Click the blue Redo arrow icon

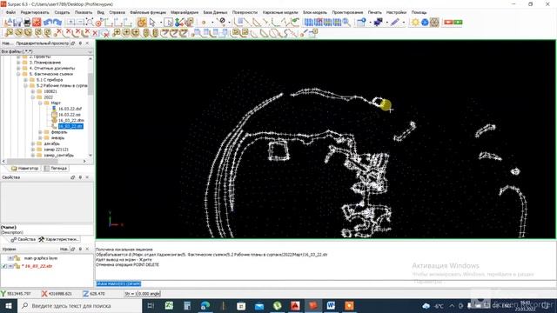57,23
